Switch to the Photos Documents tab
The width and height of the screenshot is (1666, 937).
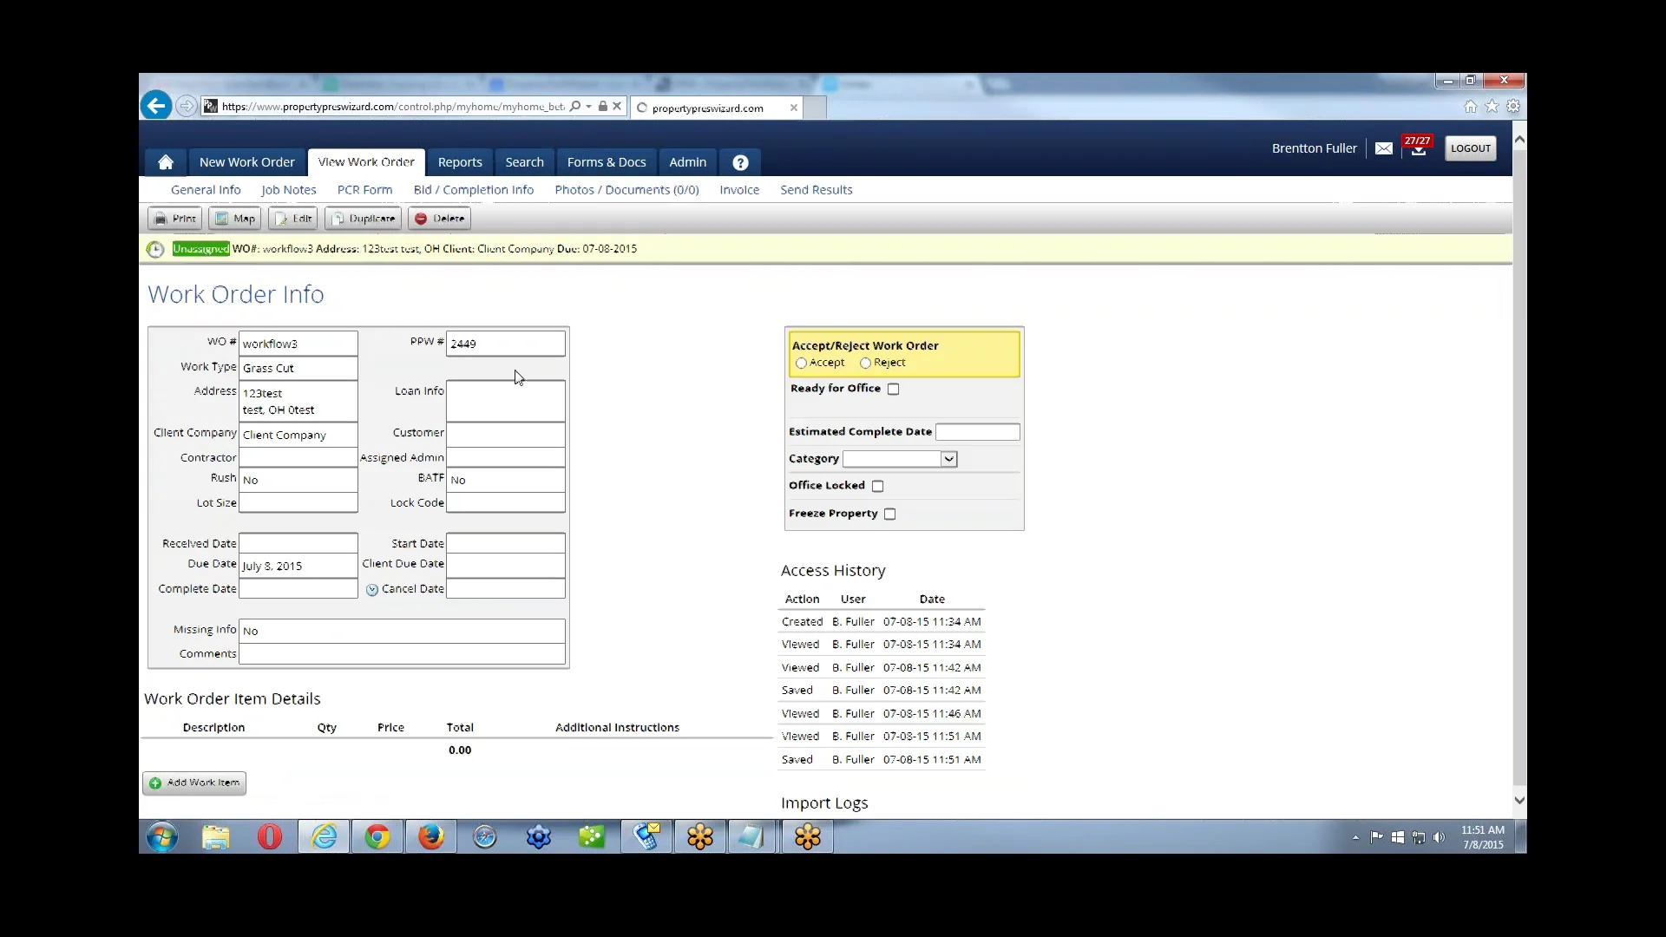[x=627, y=189]
